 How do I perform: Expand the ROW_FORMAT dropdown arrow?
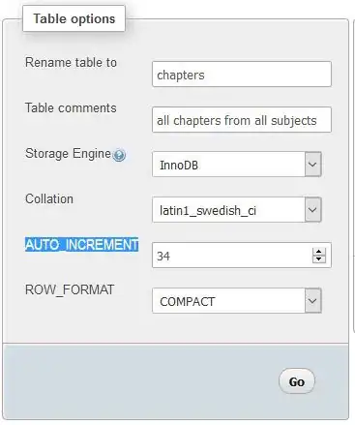coord(312,301)
